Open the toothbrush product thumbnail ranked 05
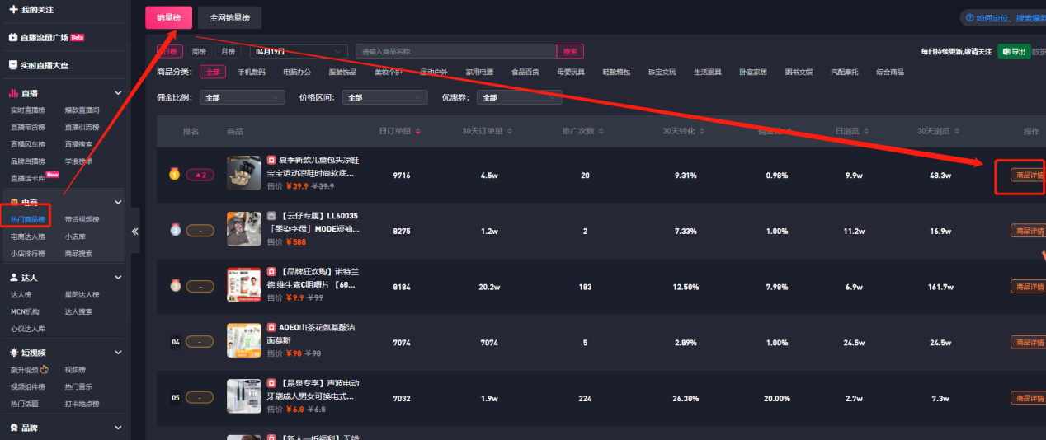Viewport: 1046px width, 440px height. coord(243,396)
